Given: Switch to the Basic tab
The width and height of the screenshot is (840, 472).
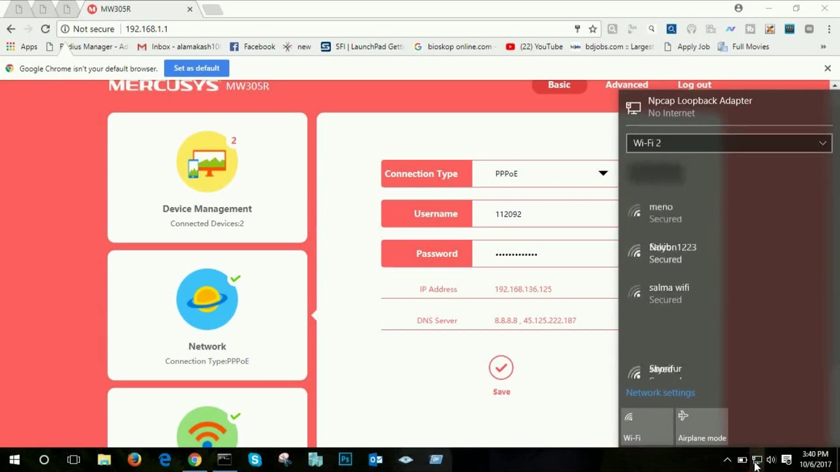Looking at the screenshot, I should (559, 85).
